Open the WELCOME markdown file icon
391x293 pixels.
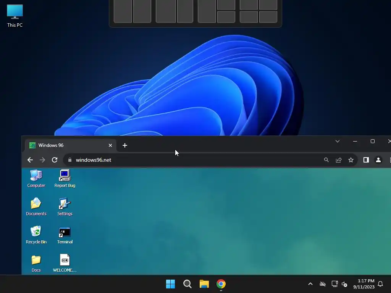point(65,263)
